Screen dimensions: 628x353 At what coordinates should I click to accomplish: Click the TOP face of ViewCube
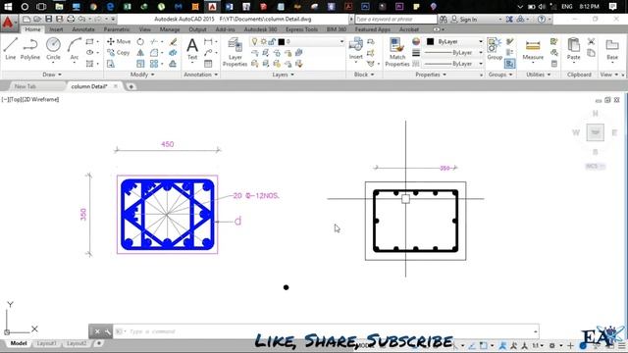click(x=596, y=132)
